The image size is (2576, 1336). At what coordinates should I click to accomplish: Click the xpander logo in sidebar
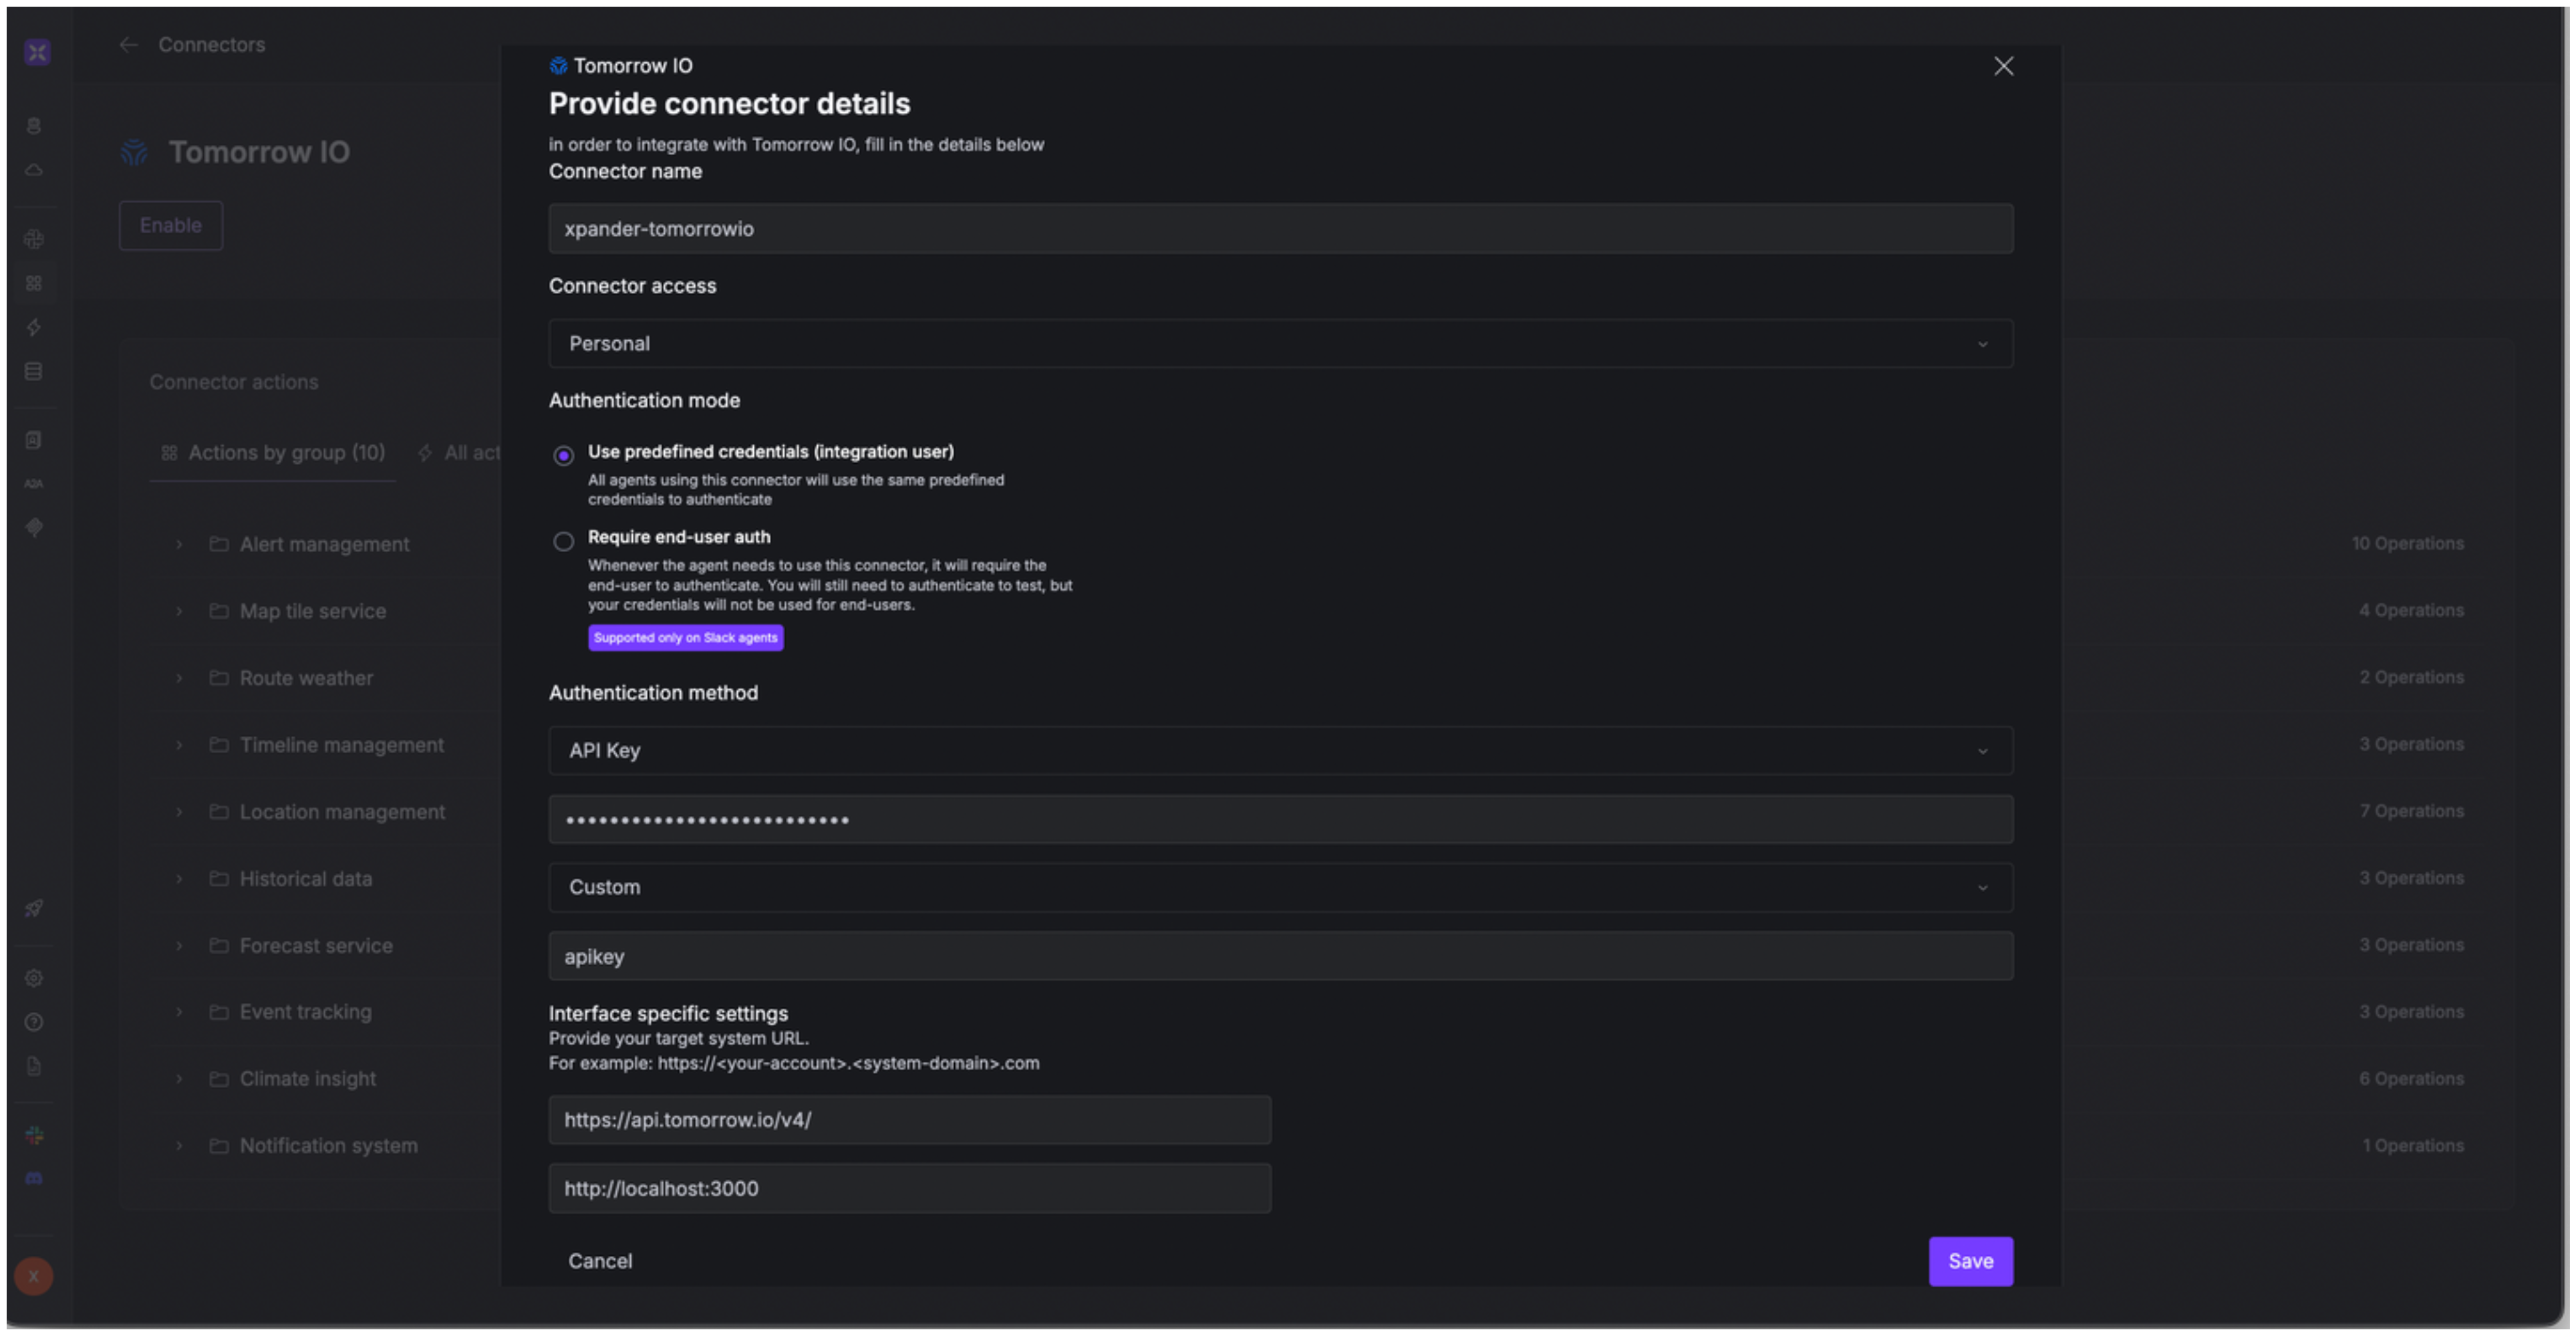click(x=37, y=52)
